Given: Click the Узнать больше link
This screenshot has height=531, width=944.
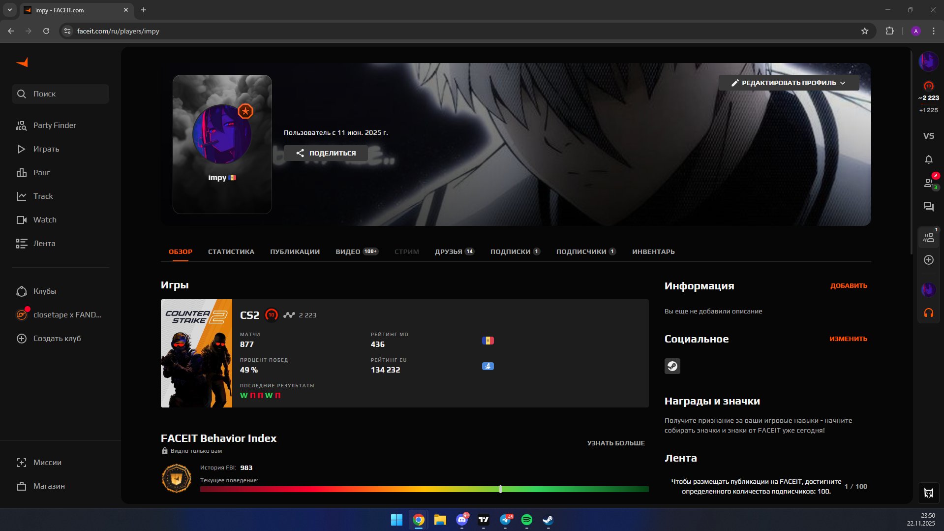Looking at the screenshot, I should click(x=615, y=443).
